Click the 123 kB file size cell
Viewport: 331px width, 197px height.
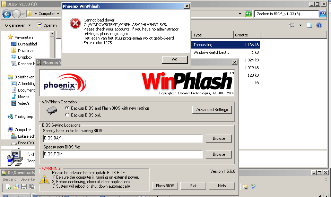coord(253,75)
